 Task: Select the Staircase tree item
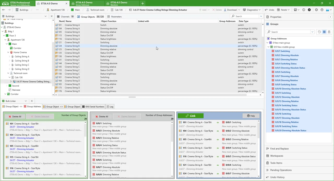[x=16, y=90]
